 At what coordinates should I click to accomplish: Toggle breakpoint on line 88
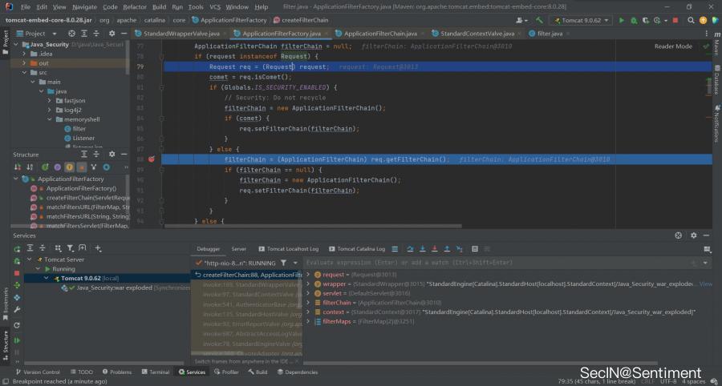click(x=151, y=159)
